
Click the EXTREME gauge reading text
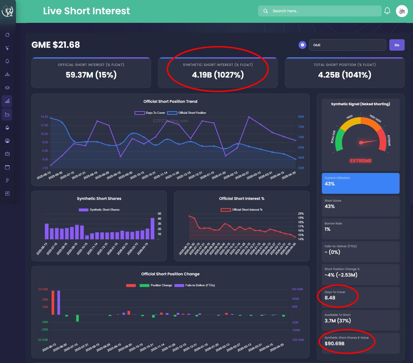tap(361, 161)
